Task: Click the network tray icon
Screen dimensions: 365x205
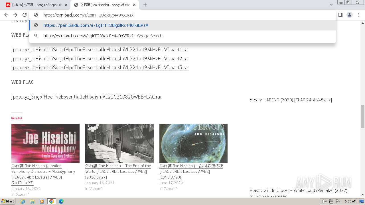Action: [331, 201]
